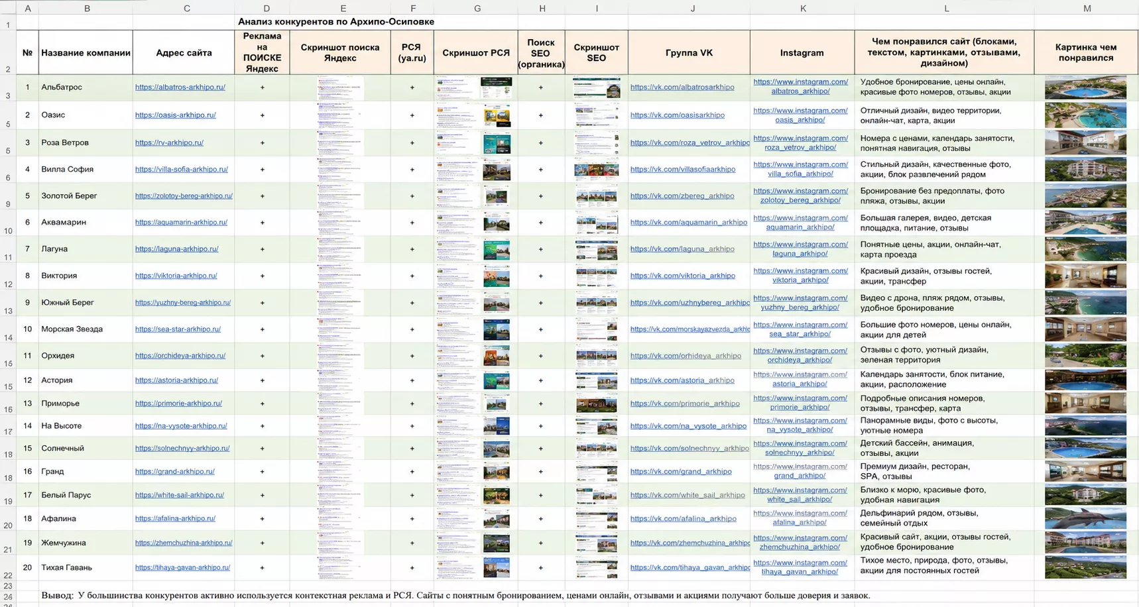Open Альбатрос SEO screenshot thumbnail

pos(597,87)
